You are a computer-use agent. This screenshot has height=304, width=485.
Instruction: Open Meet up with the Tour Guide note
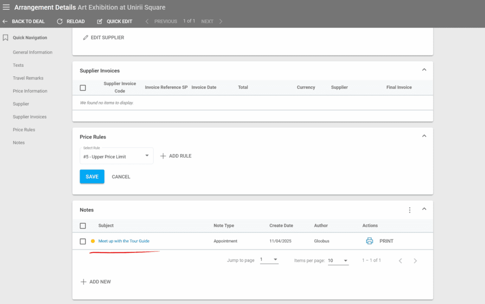point(124,241)
